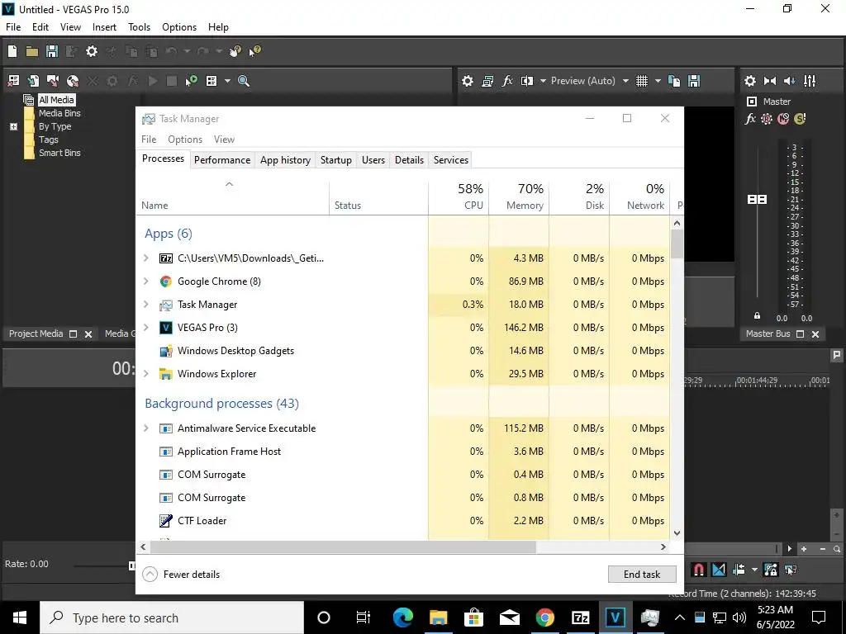This screenshot has height=634, width=846.
Task: Open Video Preview project properties gear
Action: (x=468, y=81)
